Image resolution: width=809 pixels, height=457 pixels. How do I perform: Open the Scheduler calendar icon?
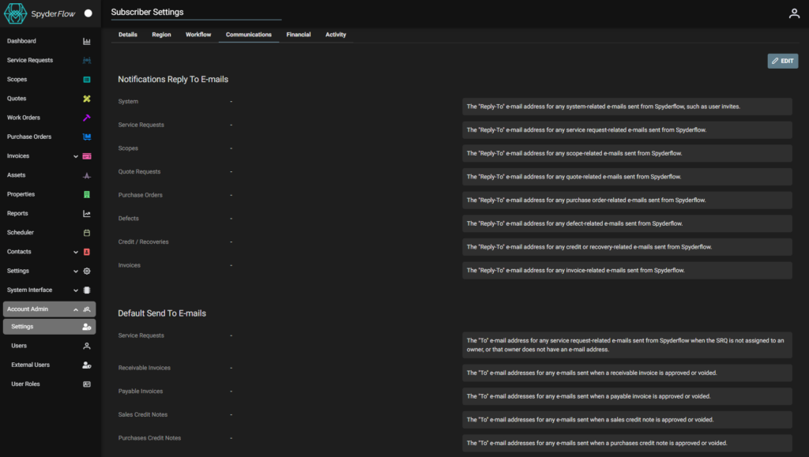click(87, 233)
